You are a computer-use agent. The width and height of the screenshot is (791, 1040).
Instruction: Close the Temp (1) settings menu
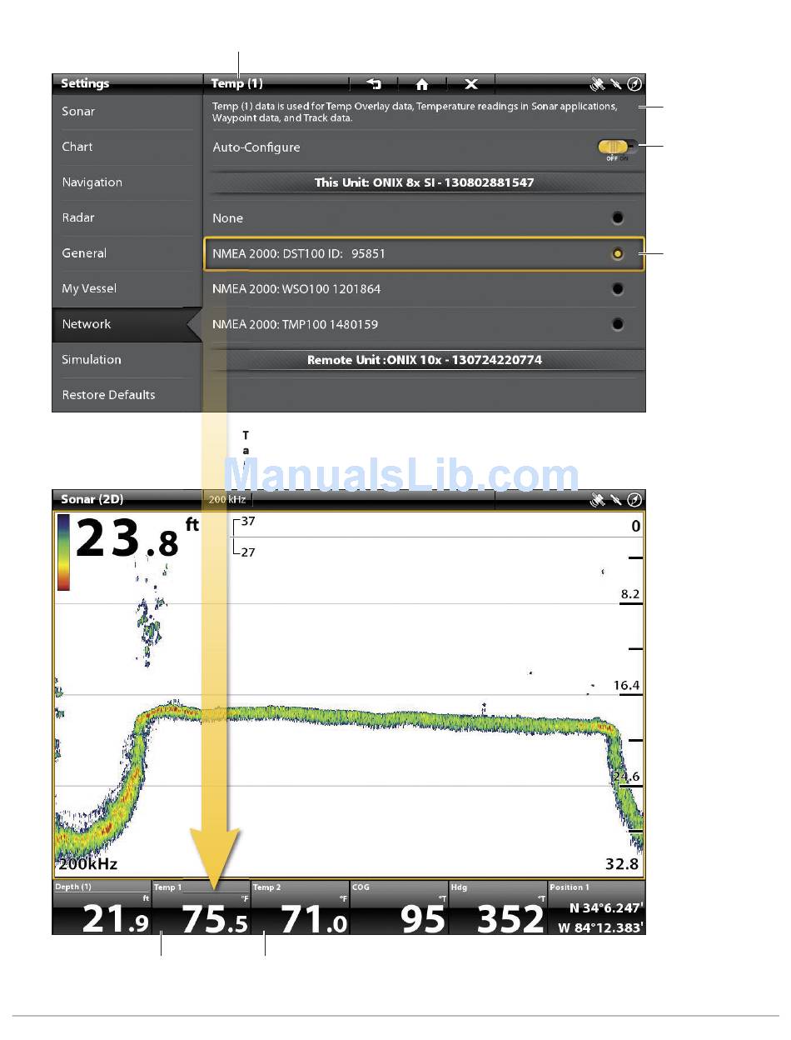pos(471,83)
